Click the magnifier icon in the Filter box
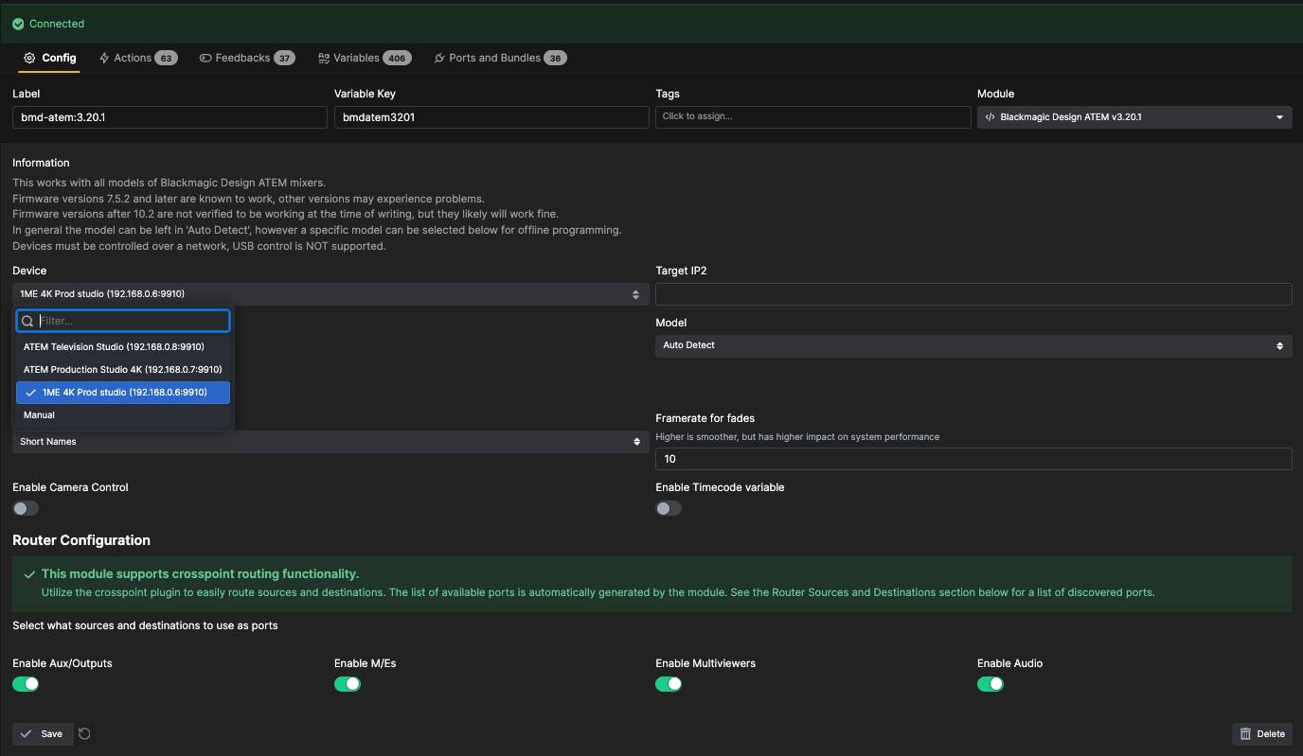Image resolution: width=1303 pixels, height=756 pixels. tap(27, 321)
